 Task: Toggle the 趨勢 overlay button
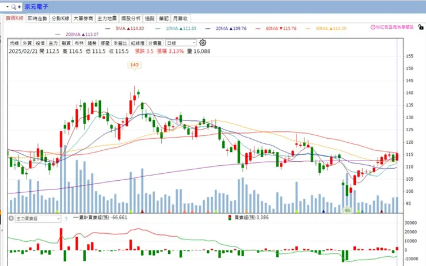tap(92, 43)
